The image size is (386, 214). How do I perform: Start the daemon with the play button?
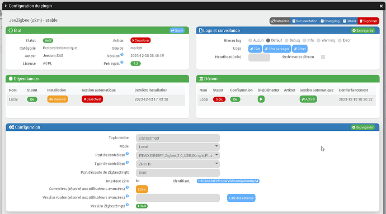(x=261, y=99)
